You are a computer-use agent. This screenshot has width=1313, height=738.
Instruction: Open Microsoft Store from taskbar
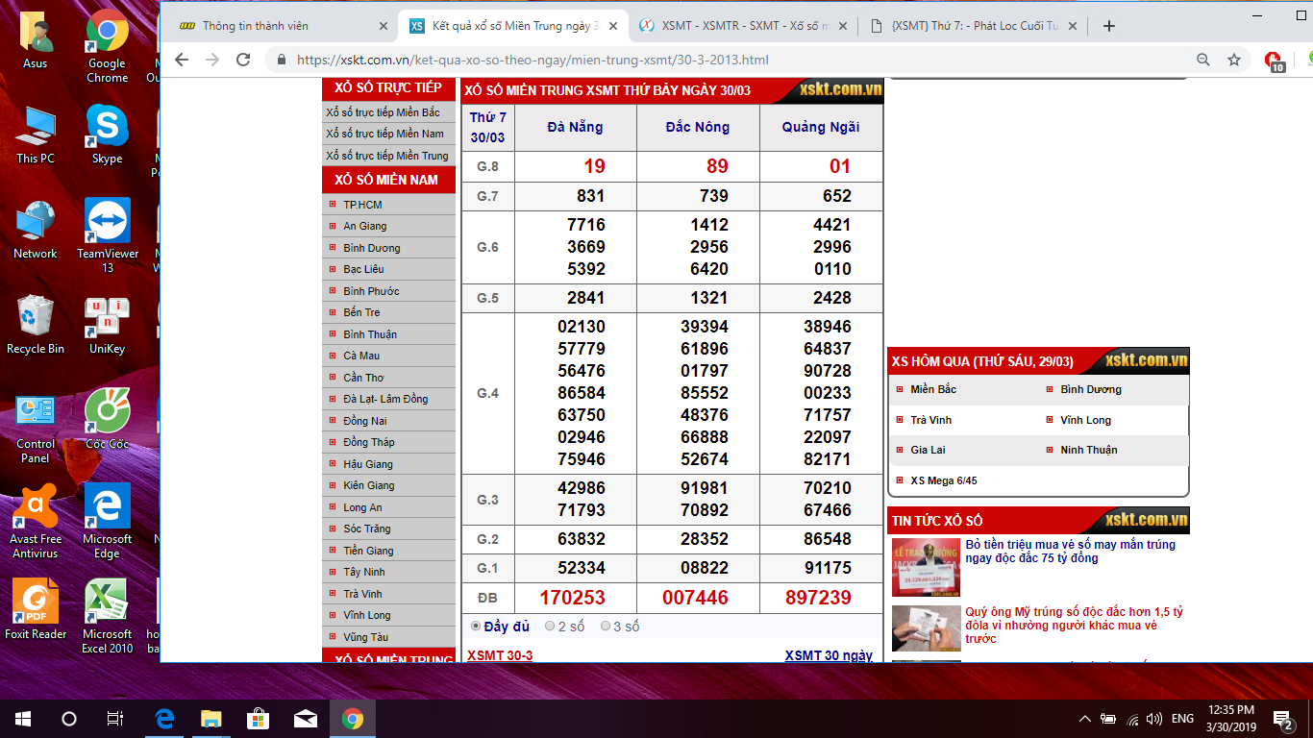coord(258,718)
